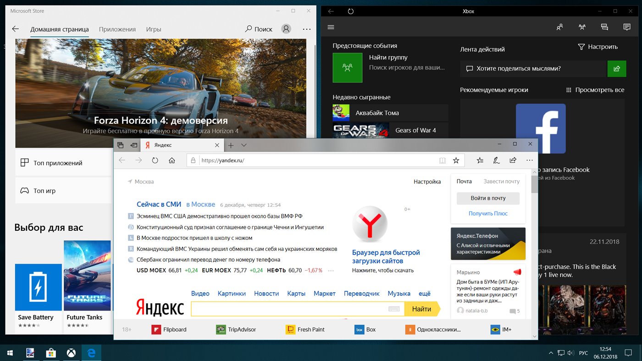The height and width of the screenshot is (361, 642).
Task: Open Топ приложений in Store
Action: 64,163
